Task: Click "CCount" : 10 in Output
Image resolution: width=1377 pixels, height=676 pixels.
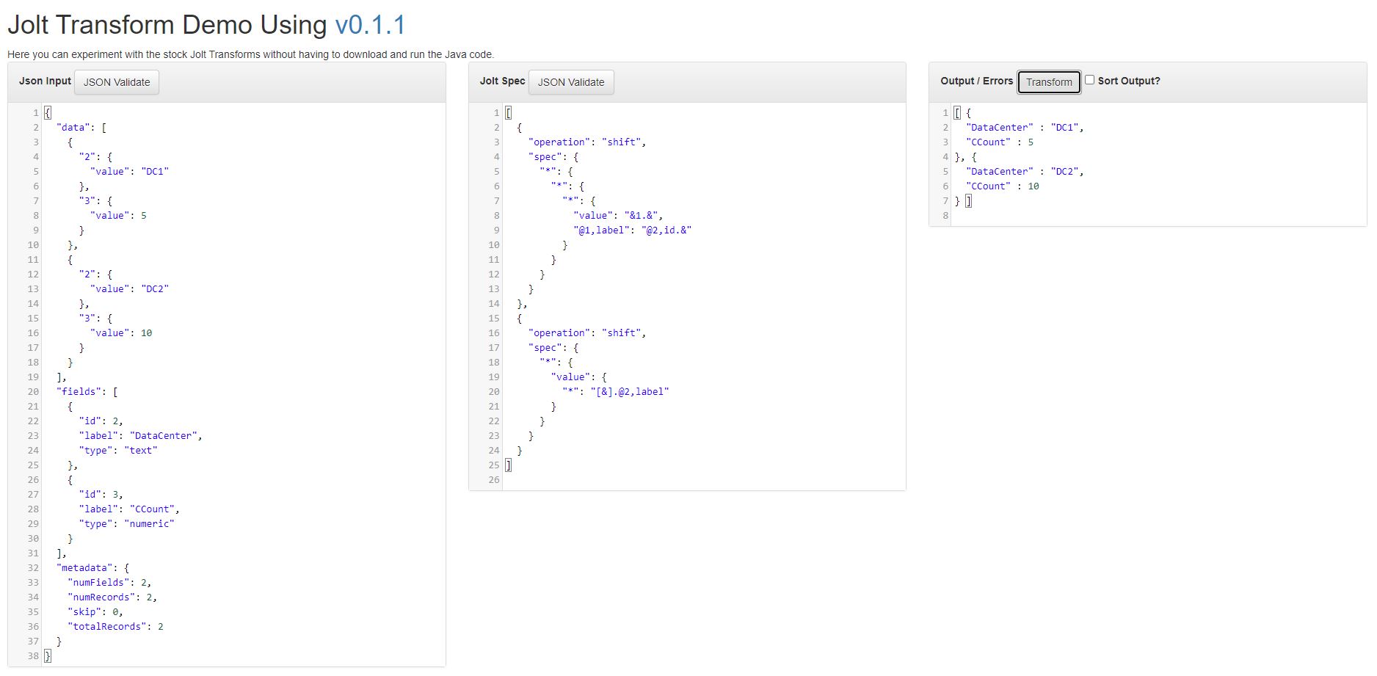Action: coord(1003,186)
